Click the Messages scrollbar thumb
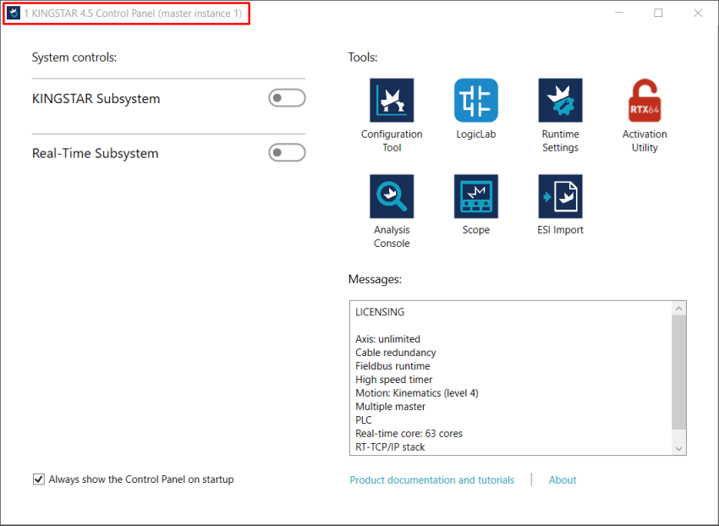719x526 pixels. coord(678,372)
